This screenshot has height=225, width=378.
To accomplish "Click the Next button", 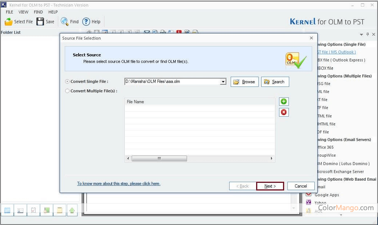I will [x=270, y=186].
